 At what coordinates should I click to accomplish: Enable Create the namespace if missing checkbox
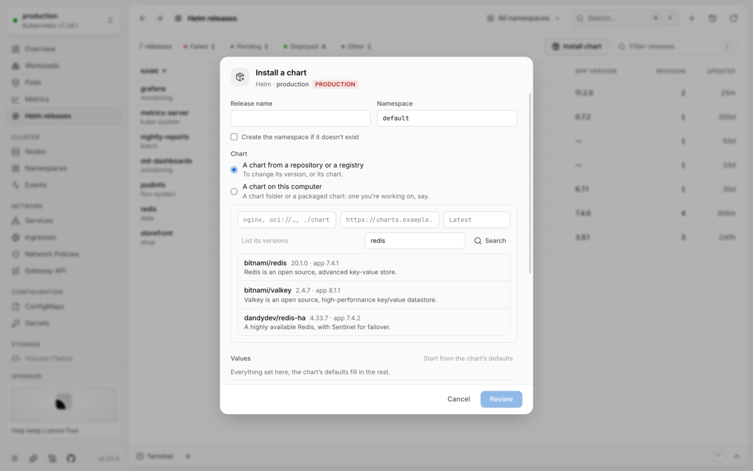coord(234,137)
